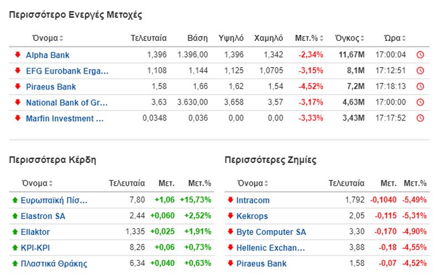Click the red down arrow beside Alpha Bank
The image size is (442, 277).
pyautogui.click(x=18, y=54)
